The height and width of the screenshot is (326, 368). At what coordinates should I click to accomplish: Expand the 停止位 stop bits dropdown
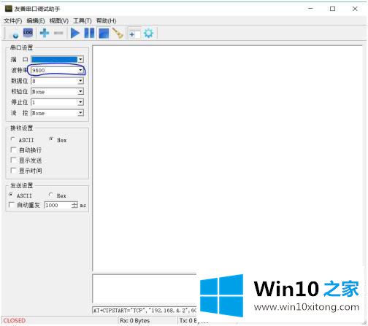pyautogui.click(x=80, y=102)
